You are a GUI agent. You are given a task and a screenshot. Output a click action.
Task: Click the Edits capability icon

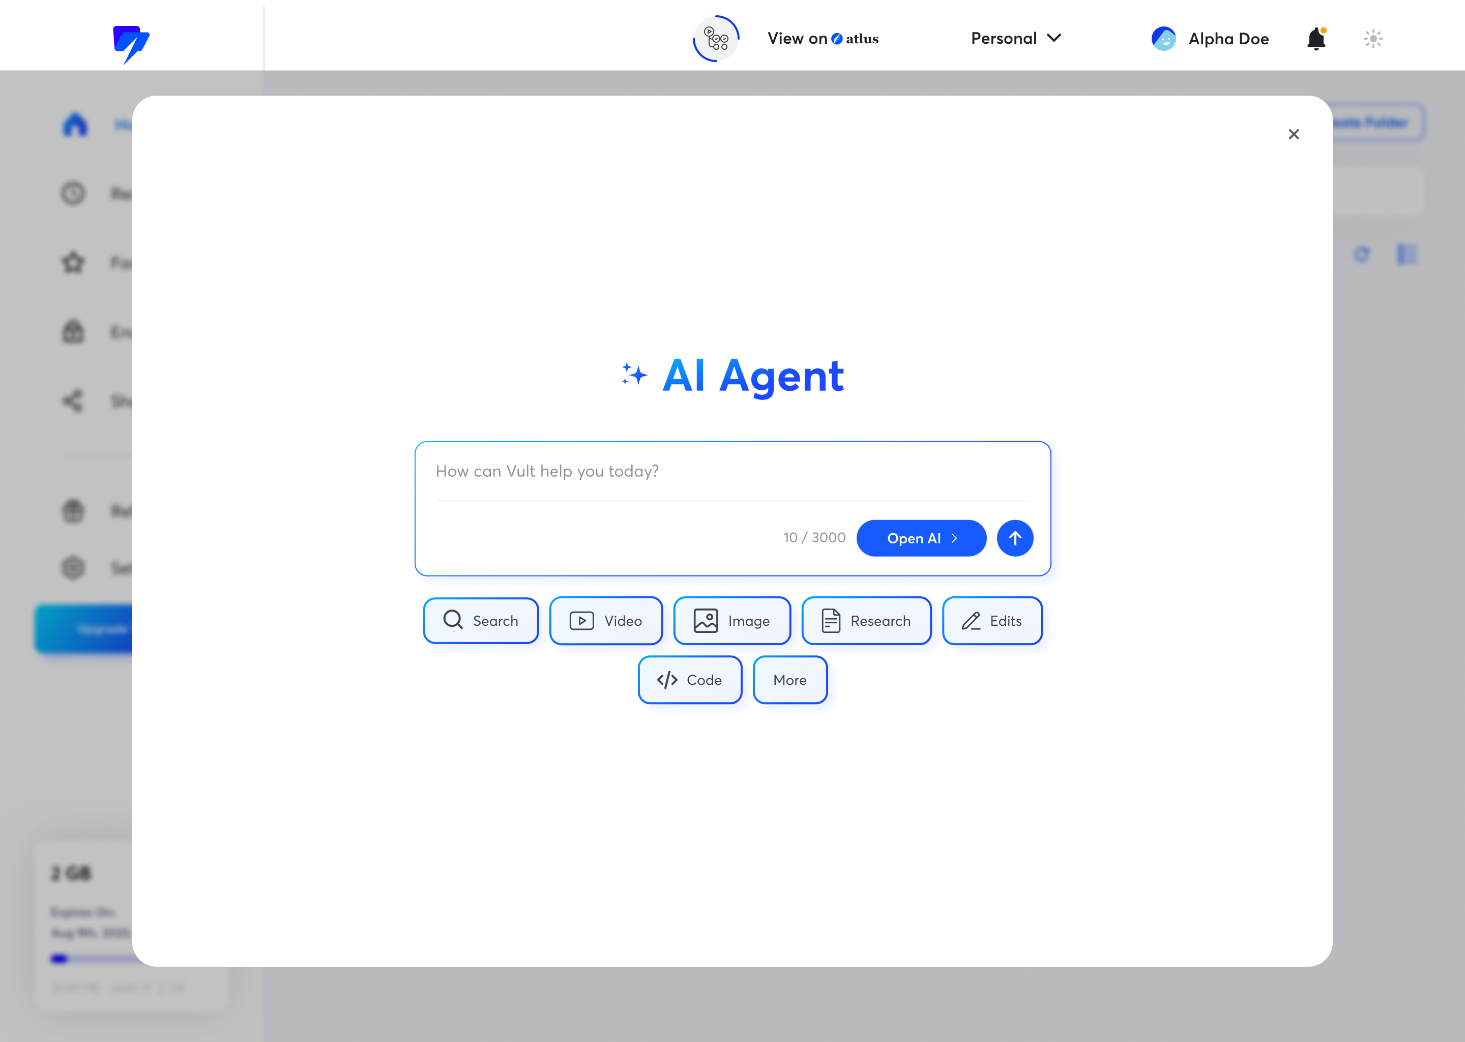tap(969, 620)
